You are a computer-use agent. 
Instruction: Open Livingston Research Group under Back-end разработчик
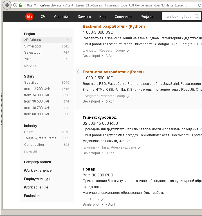coord(104,50)
